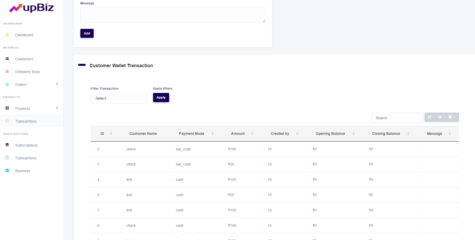The height and width of the screenshot is (240, 475).
Task: Click the Subscriptions layers icon
Action: 7,145
